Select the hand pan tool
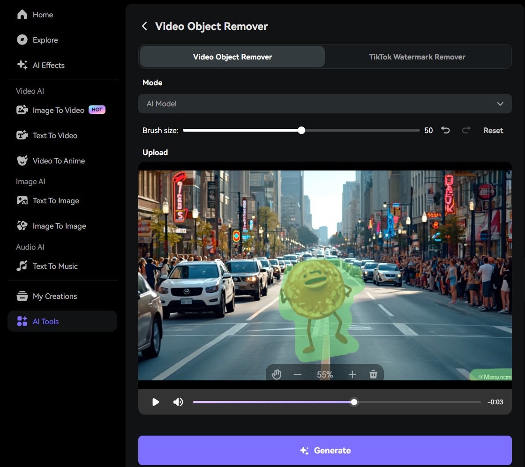Viewport: 525px width, 467px height. [277, 374]
